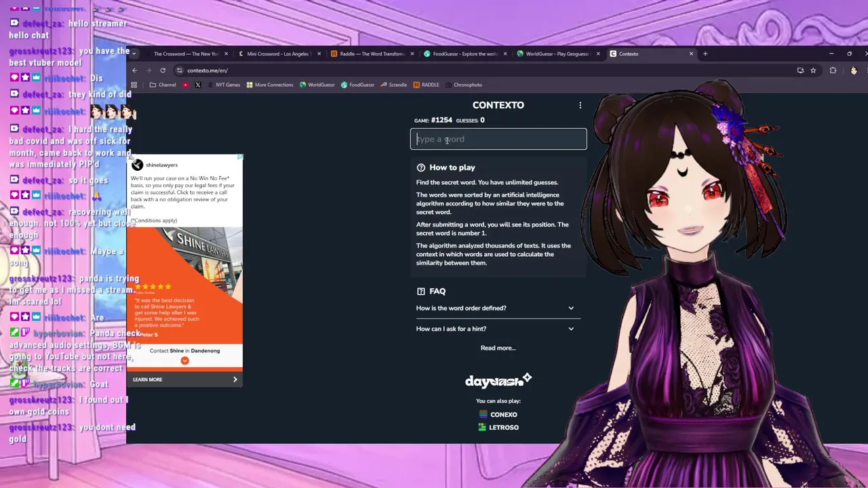Switch to FoodGuessr browser tab

(465, 54)
